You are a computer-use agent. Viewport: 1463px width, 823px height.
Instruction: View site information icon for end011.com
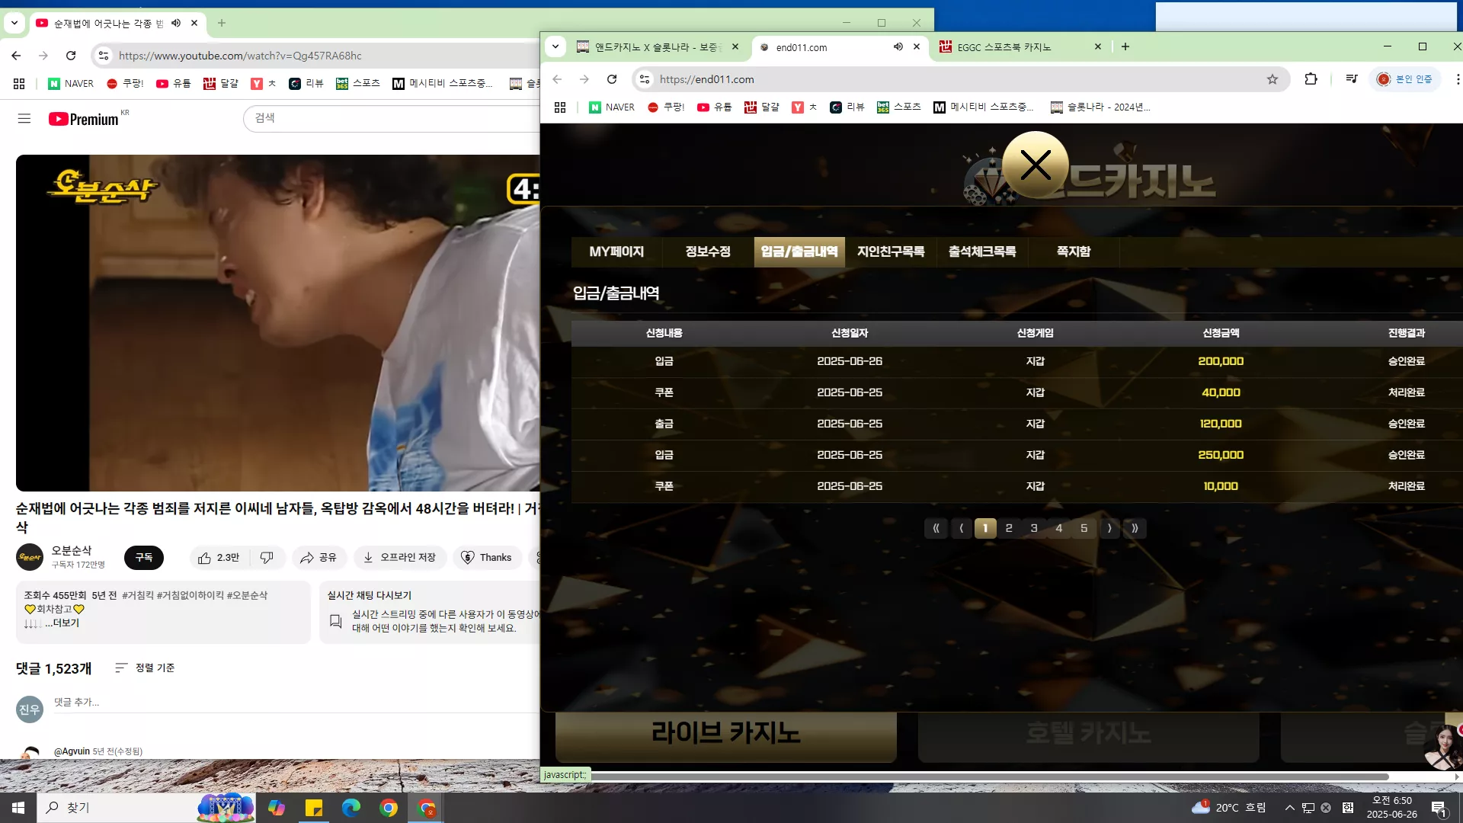645,79
